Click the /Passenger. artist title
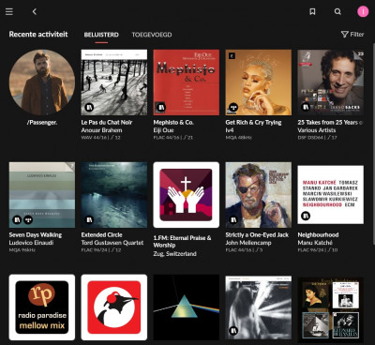Image resolution: width=375 pixels, height=345 pixels. click(42, 123)
